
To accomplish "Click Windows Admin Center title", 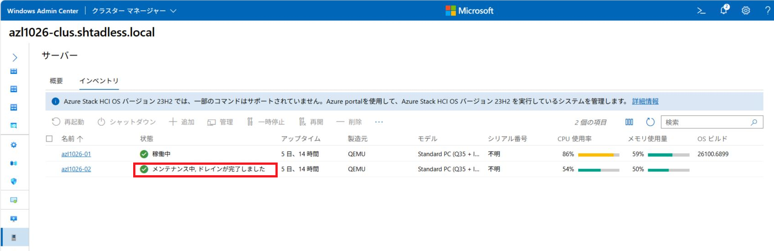I will [43, 10].
